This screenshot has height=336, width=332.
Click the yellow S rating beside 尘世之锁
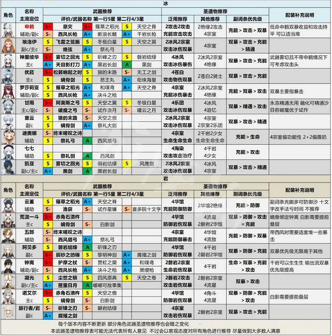pyautogui.click(x=48, y=278)
